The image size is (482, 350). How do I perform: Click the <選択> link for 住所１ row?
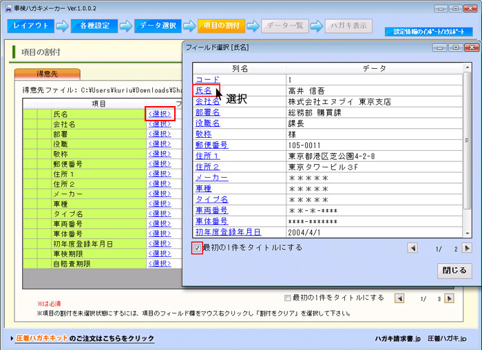point(160,174)
